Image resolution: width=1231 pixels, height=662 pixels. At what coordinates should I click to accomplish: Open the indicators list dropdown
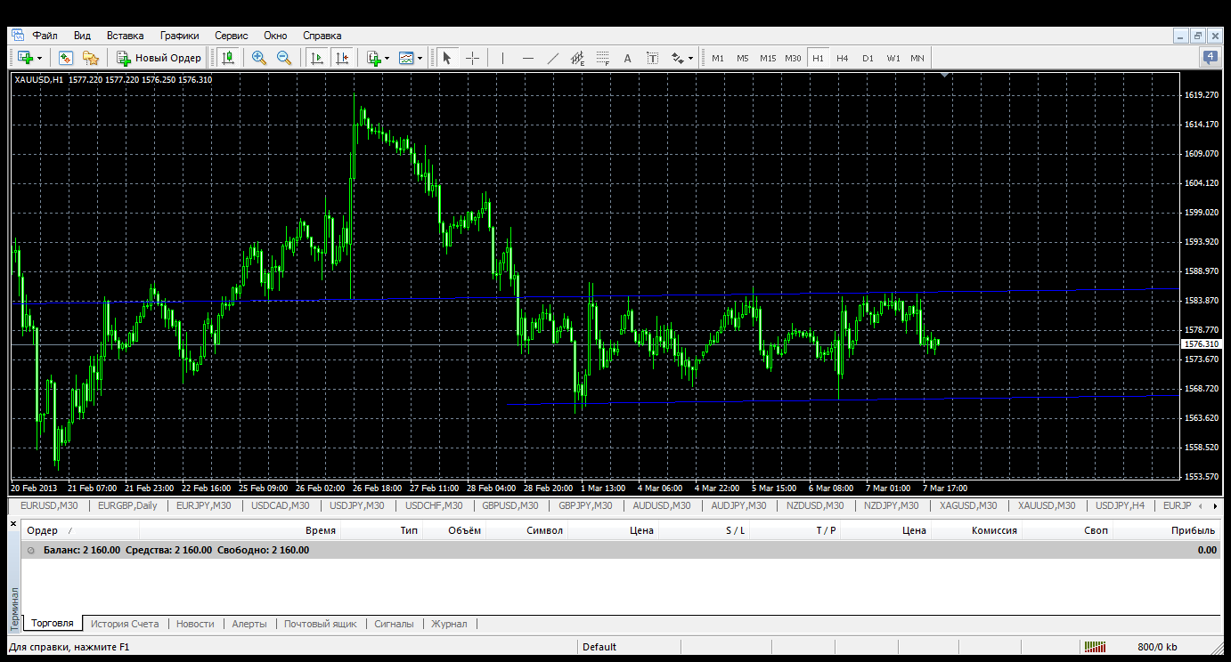click(x=387, y=58)
